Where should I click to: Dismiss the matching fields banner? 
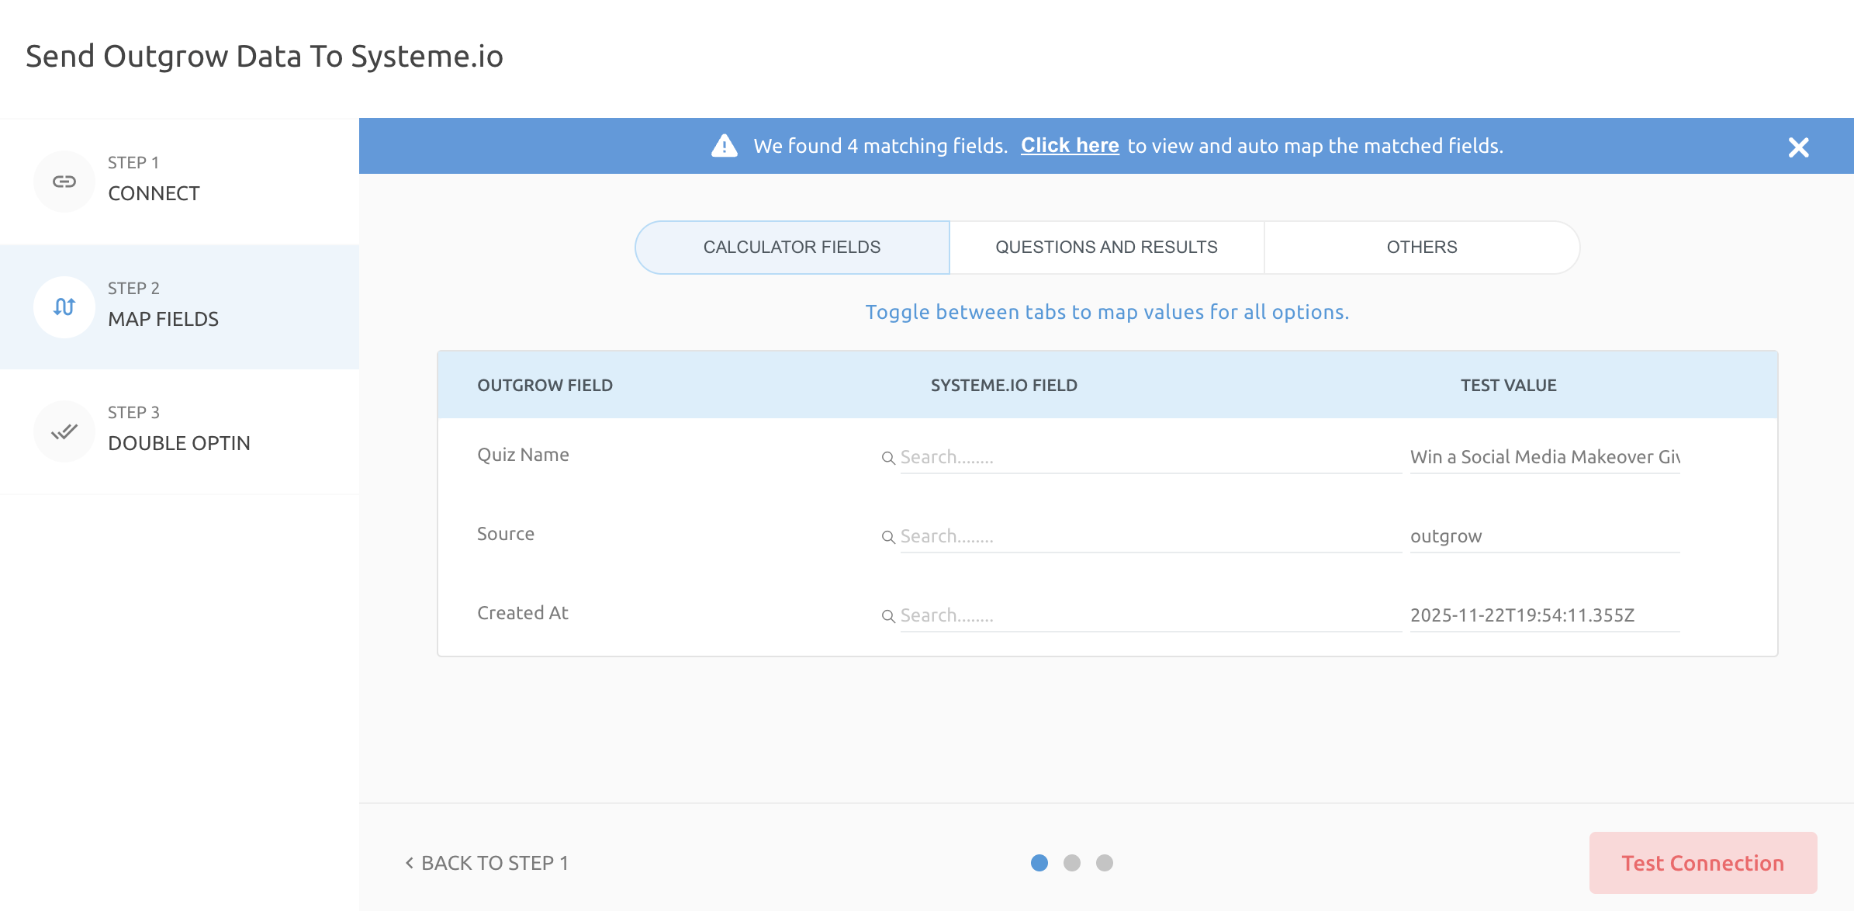[x=1798, y=147]
